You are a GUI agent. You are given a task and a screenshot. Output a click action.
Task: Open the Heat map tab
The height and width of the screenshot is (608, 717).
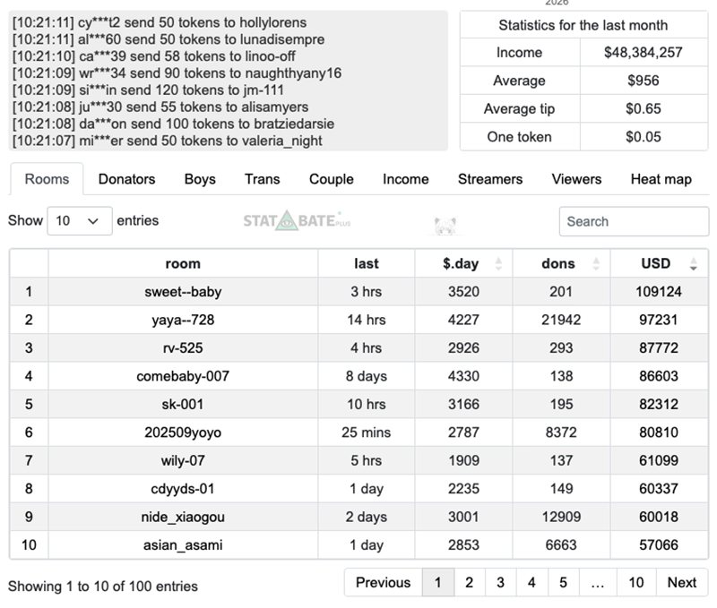pos(661,179)
